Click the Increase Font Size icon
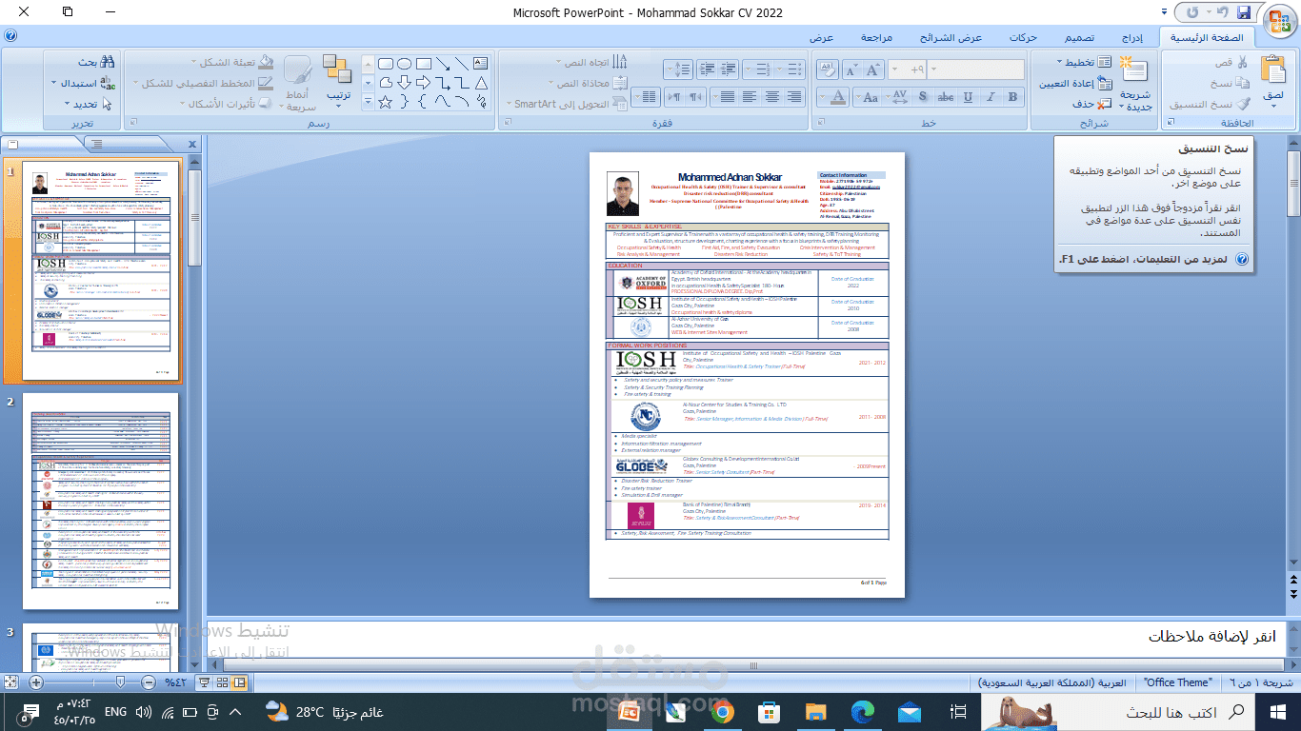Image resolution: width=1301 pixels, height=731 pixels. tap(872, 69)
